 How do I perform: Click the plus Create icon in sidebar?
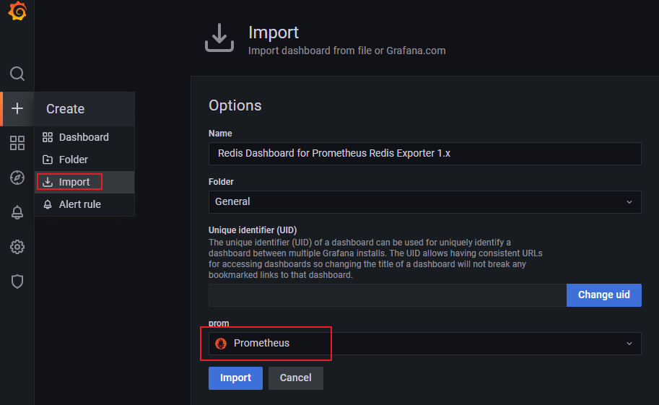pyautogui.click(x=17, y=108)
